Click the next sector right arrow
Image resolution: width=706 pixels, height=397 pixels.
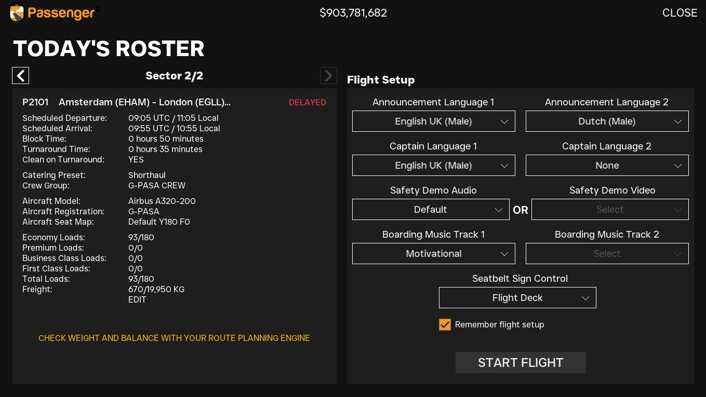328,76
